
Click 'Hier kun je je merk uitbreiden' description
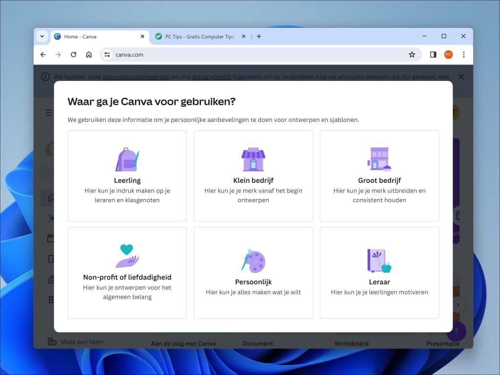coord(379,196)
